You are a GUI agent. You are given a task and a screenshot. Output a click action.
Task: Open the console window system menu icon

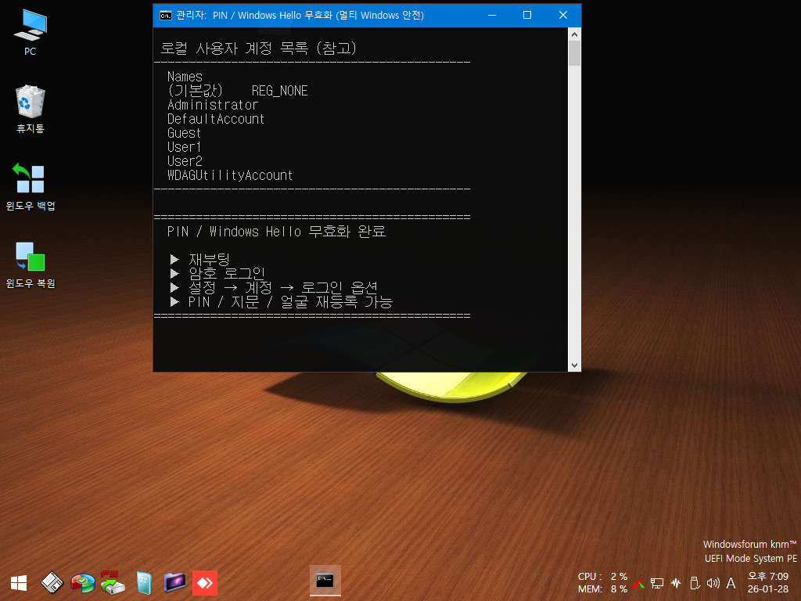click(x=166, y=16)
